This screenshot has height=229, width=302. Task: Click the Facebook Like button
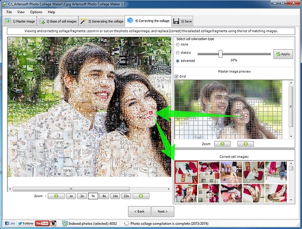(x=10, y=223)
